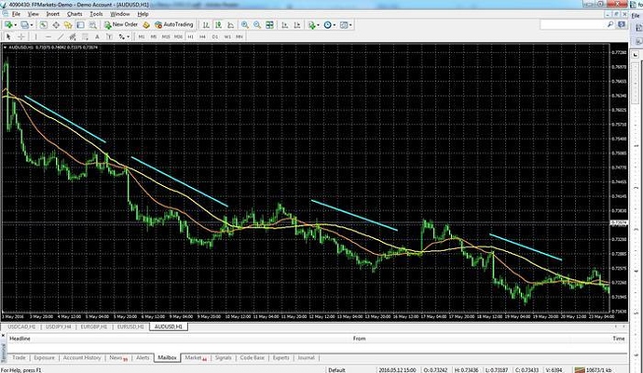The image size is (643, 373).
Task: Switch timeframe to M5
Action: (x=154, y=37)
